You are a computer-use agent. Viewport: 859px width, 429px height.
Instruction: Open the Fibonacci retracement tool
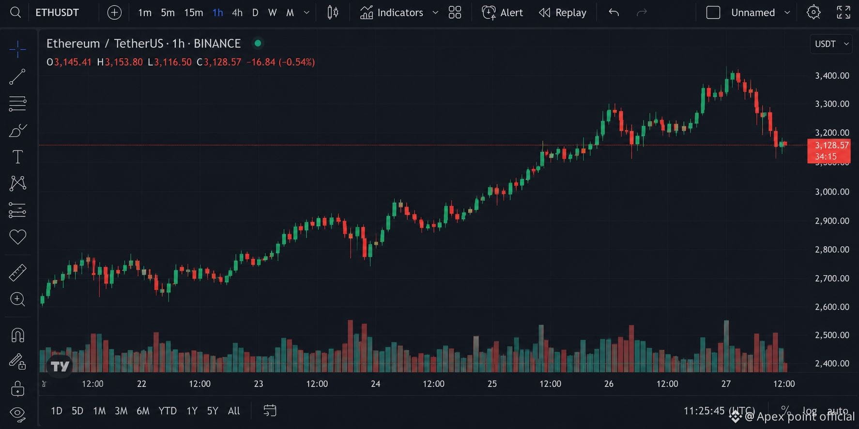(17, 104)
